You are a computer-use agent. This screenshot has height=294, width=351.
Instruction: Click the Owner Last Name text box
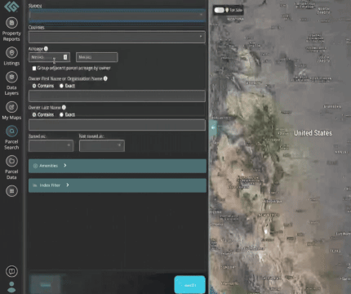click(x=117, y=125)
